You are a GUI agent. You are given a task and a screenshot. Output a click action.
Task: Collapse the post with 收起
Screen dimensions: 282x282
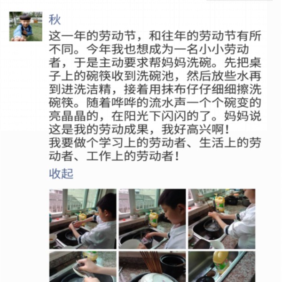[61, 174]
